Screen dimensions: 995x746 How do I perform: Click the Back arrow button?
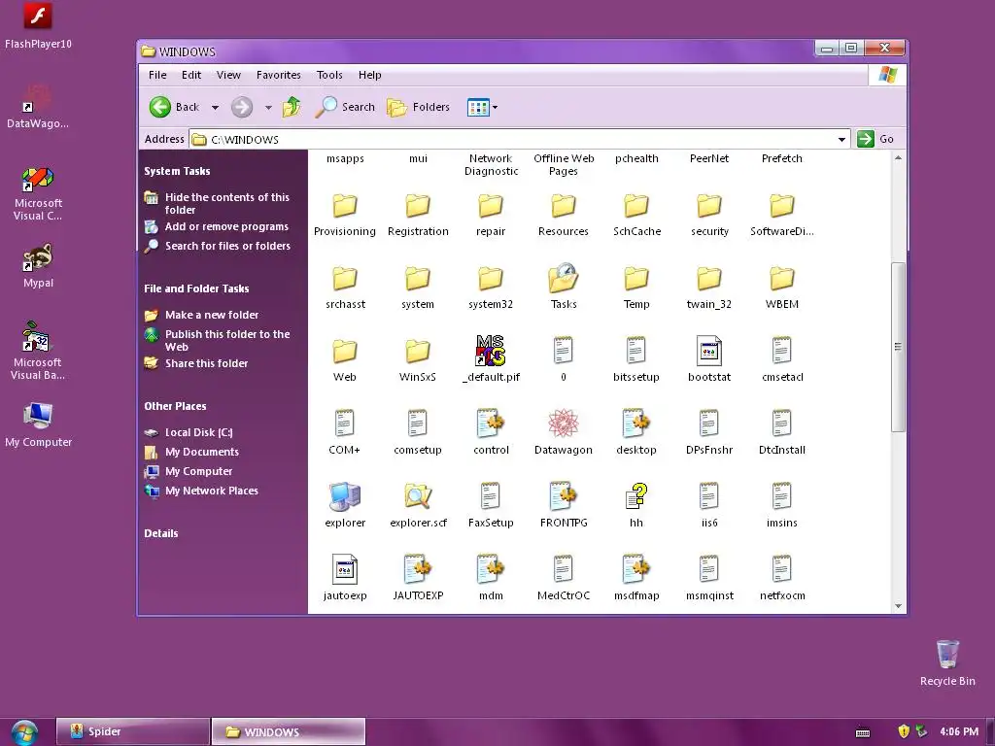(174, 107)
